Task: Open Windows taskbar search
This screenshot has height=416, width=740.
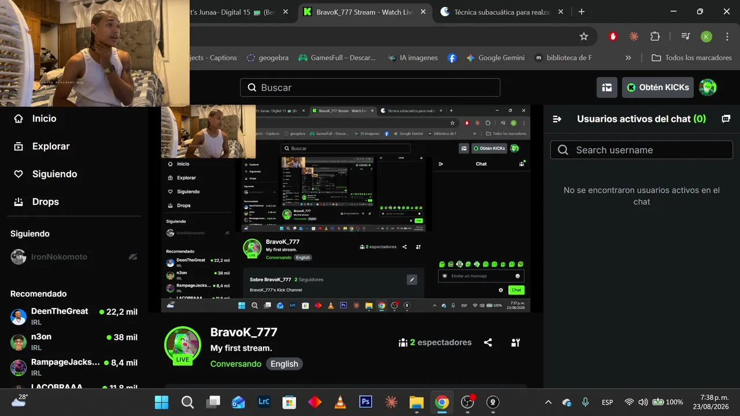Action: point(187,402)
